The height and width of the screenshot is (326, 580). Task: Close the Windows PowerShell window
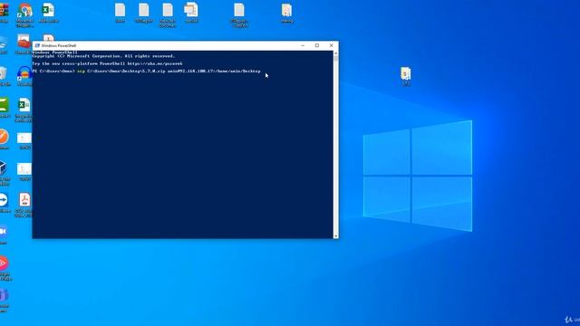331,45
